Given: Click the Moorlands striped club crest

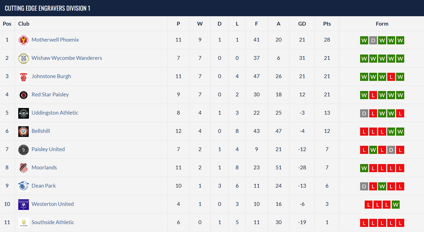Looking at the screenshot, I should (24, 168).
